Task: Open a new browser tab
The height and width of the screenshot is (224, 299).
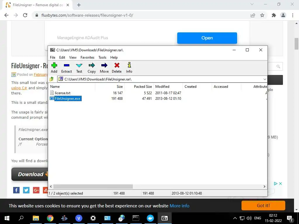Action: coord(79,5)
